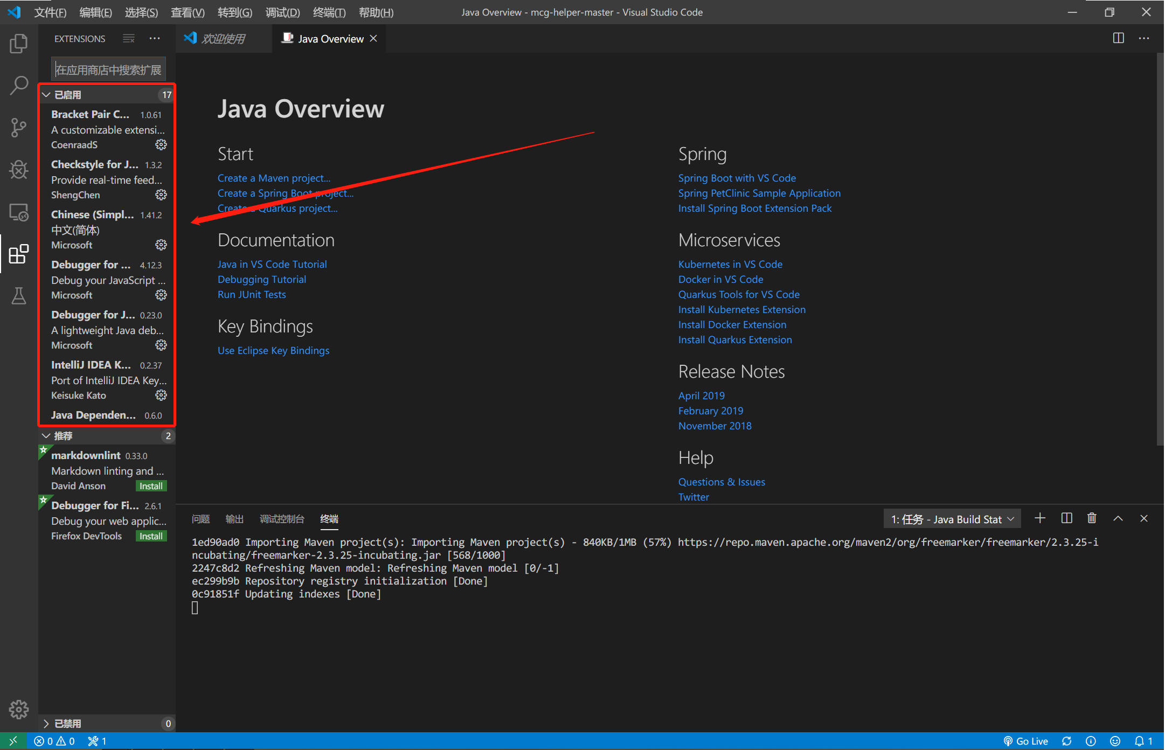
Task: Switch to the 输出 output panel tab
Action: coord(234,519)
